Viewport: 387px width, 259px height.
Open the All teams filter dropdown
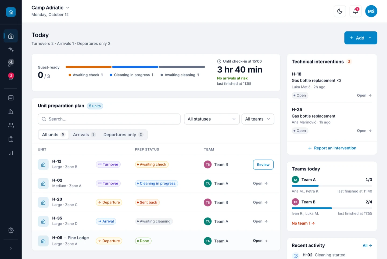[258, 119]
